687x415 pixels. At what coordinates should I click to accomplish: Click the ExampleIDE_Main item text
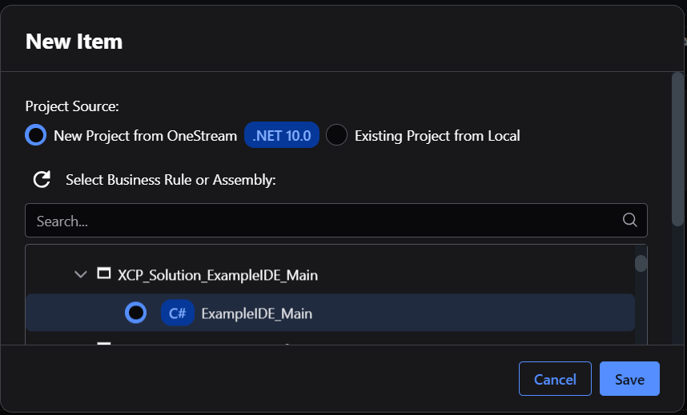(257, 313)
